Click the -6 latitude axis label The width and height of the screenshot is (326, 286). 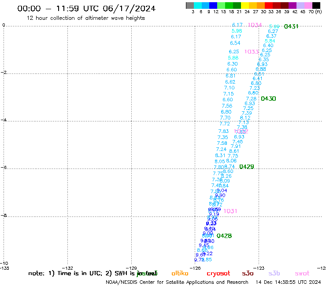pyautogui.click(x=4, y=167)
